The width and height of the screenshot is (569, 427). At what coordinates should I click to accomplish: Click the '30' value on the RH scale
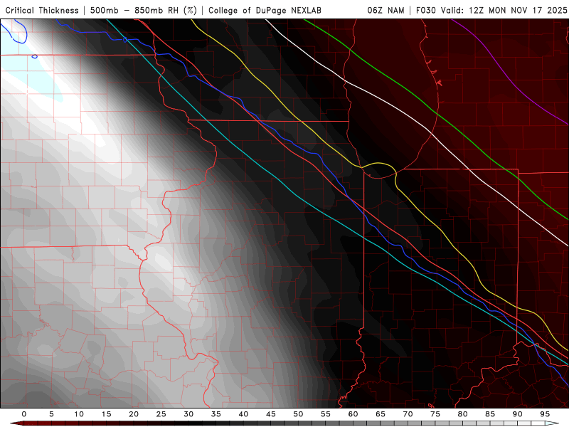[188, 414]
